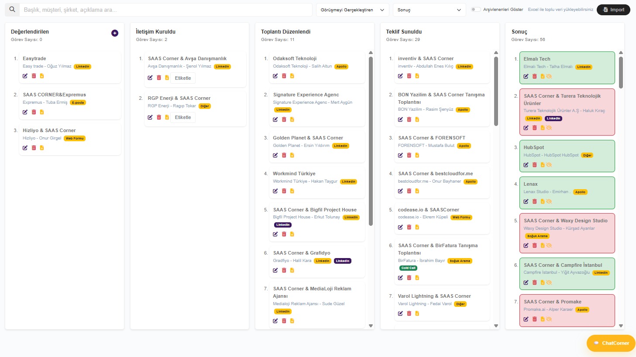Delete the Elmalı Tech card
This screenshot has height=357, width=636.
coord(534,76)
